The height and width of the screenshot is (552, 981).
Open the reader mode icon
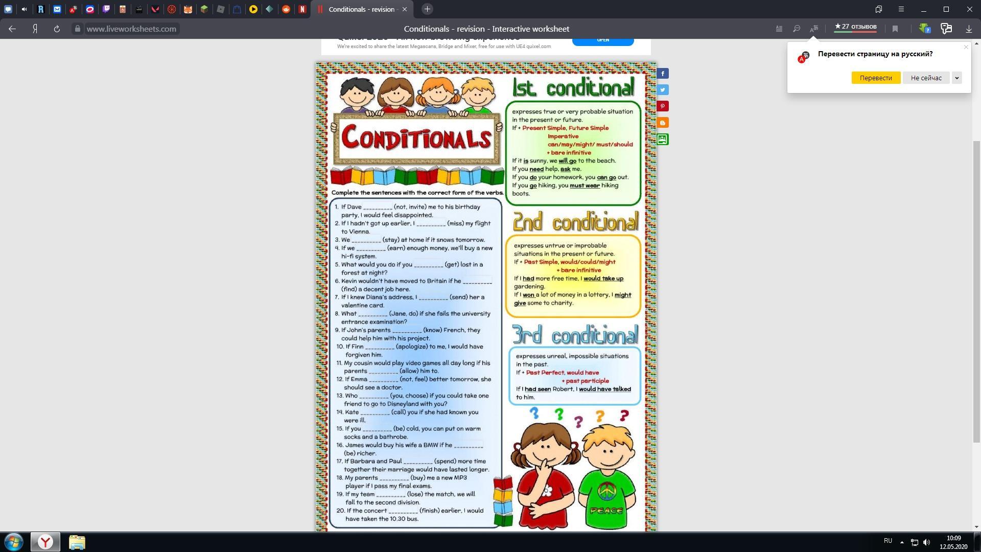779,29
